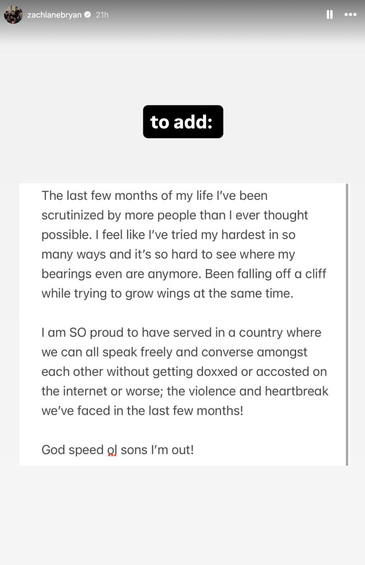Pause the story playback
Screen dimensions: 365x565
pyautogui.click(x=329, y=15)
